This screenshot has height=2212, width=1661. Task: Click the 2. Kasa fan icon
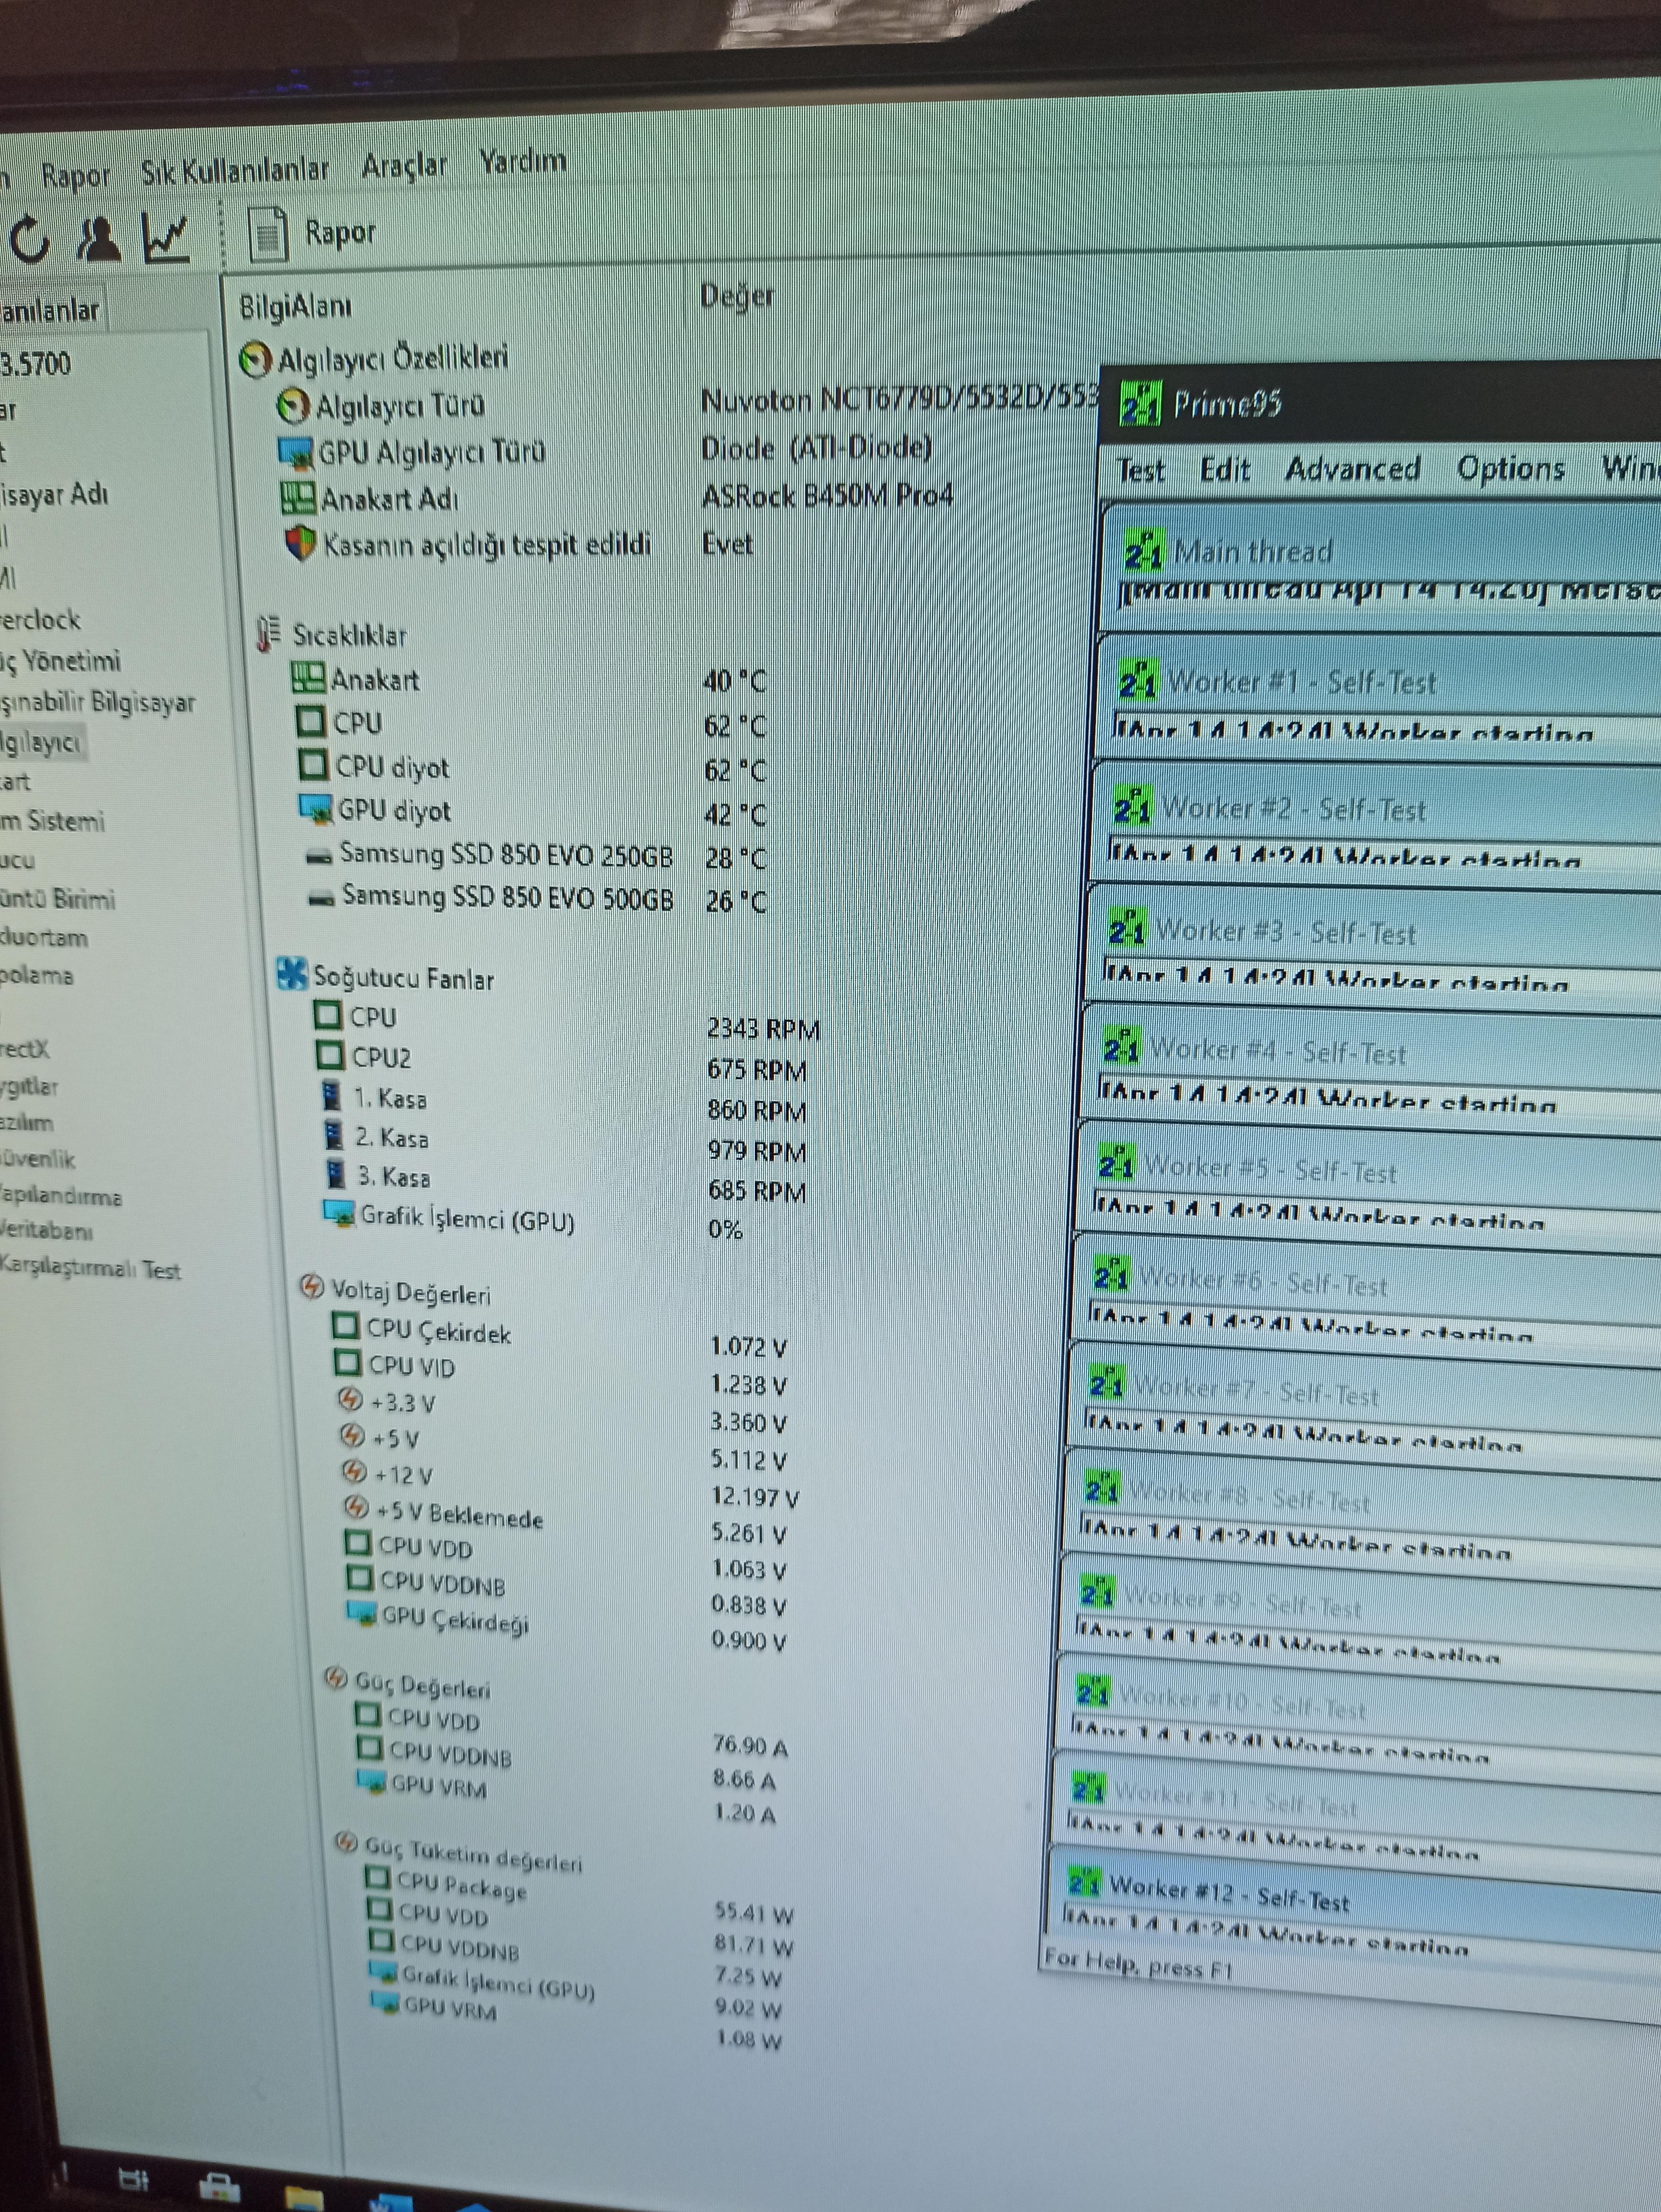point(335,1136)
